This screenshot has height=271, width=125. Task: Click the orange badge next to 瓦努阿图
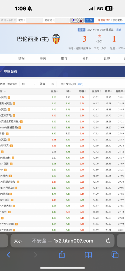point(17,224)
